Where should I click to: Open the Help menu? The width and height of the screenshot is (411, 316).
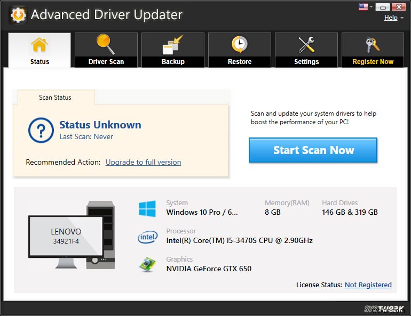point(391,18)
